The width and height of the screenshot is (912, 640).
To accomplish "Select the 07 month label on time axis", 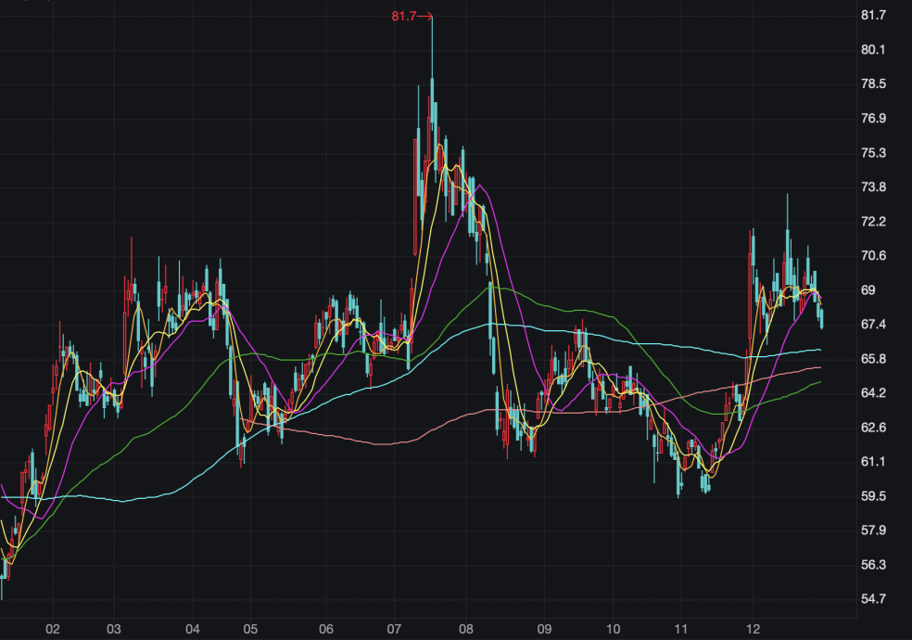I will [395, 629].
